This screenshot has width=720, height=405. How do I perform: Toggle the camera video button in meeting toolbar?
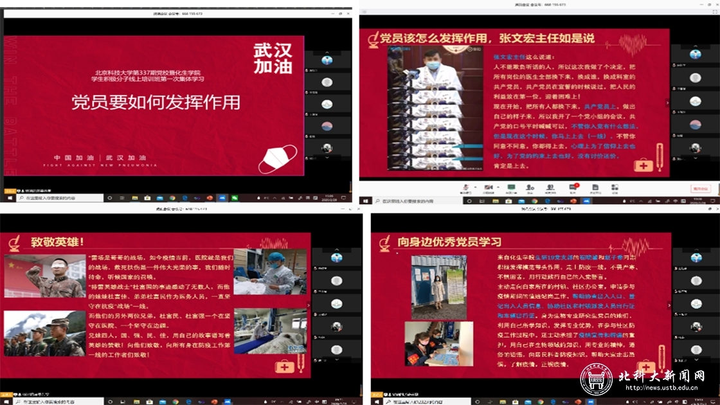coord(487,188)
